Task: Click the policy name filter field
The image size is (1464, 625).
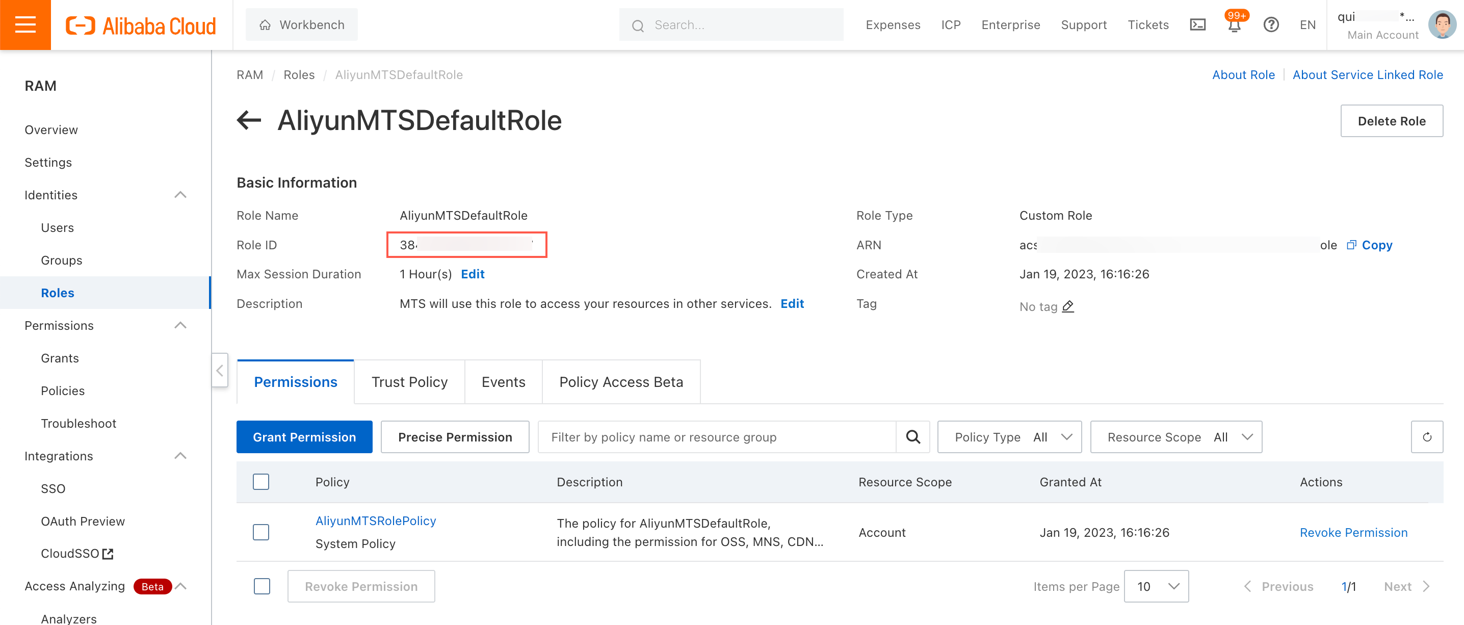Action: tap(717, 437)
